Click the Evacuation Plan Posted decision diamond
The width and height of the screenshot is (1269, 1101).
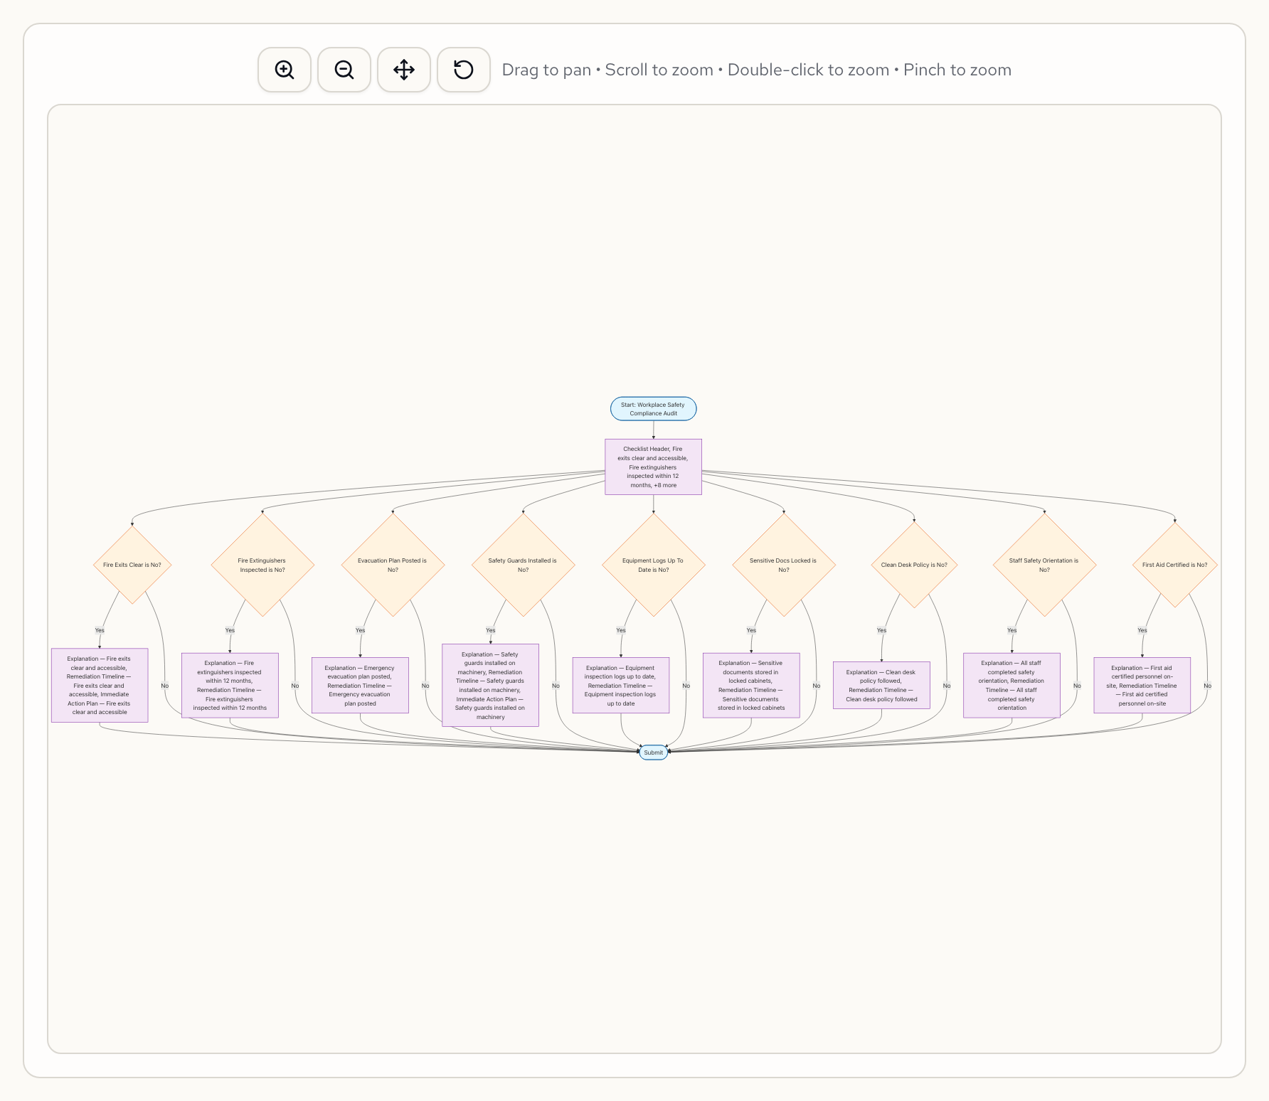[x=393, y=565]
